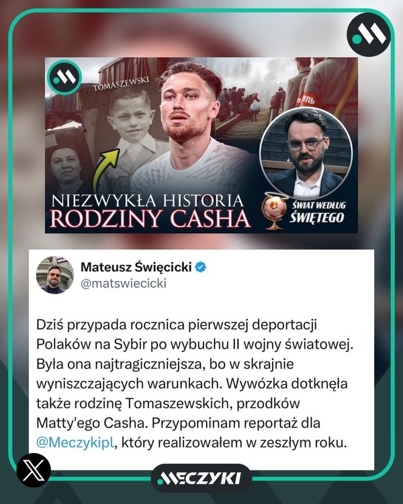This screenshot has width=403, height=504.
Task: Click the Mateusz Święcicki display name
Action: pyautogui.click(x=136, y=267)
